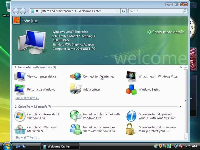200x150 pixels.
Task: Open Windows Basics label
Action: click(x=149, y=89)
